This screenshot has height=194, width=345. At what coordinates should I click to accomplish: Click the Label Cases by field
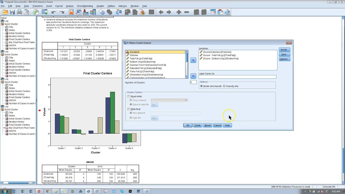click(x=237, y=77)
